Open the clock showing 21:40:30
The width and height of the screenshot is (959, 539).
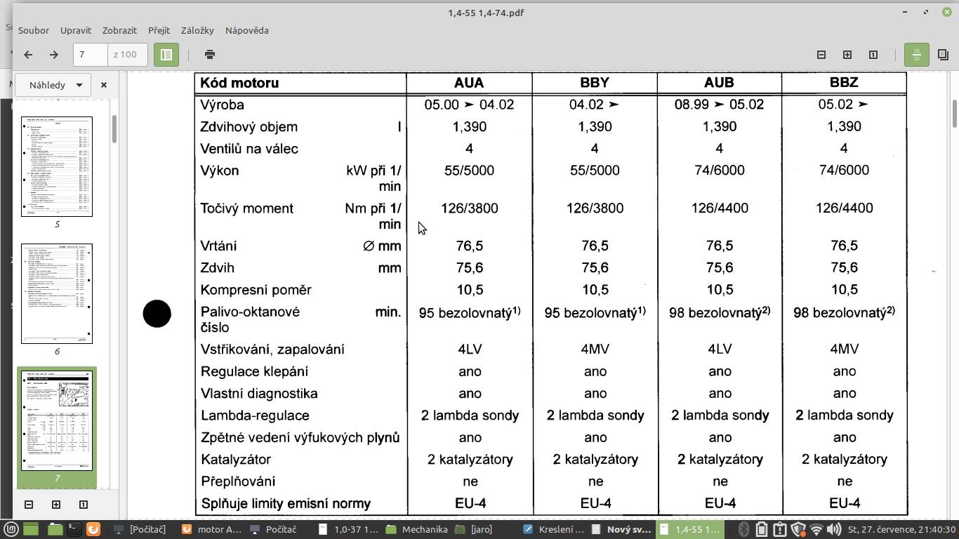(901, 529)
